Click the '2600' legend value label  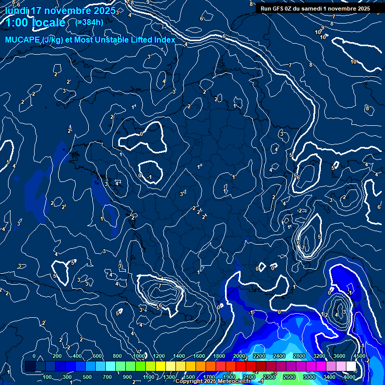tap(289, 377)
